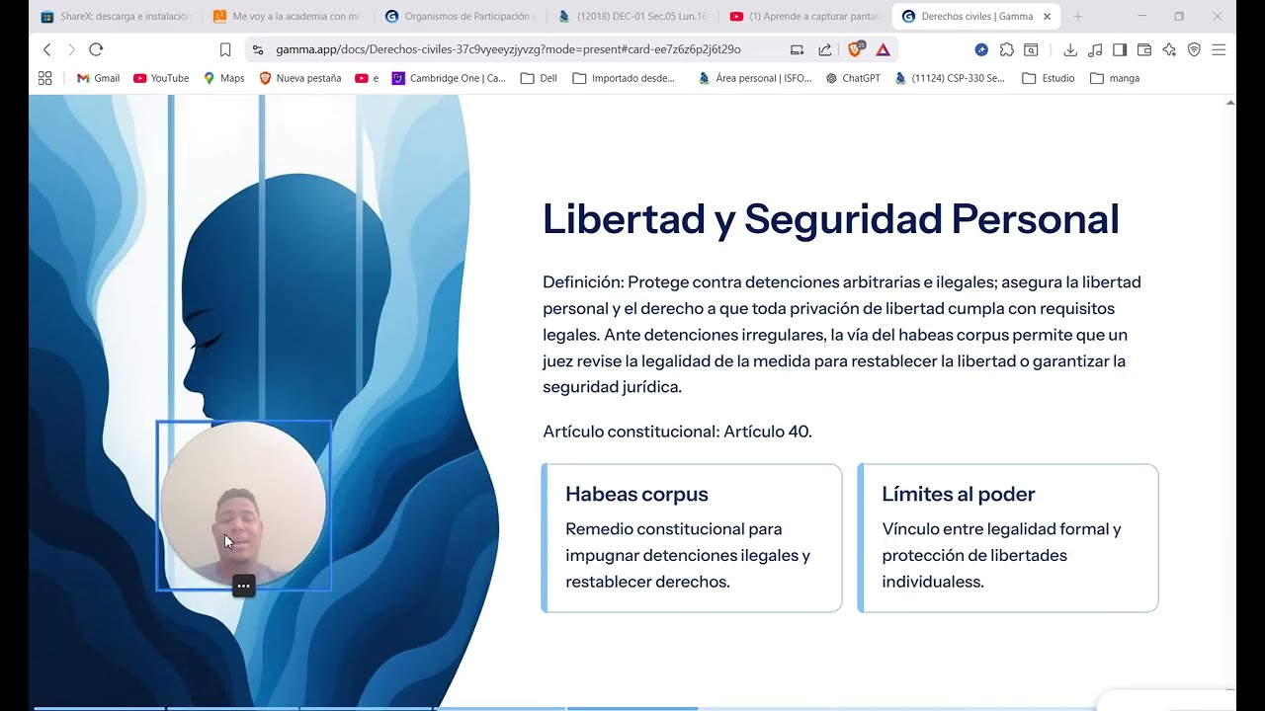
Task: Open the ChatGPT bookmark
Action: [853, 78]
